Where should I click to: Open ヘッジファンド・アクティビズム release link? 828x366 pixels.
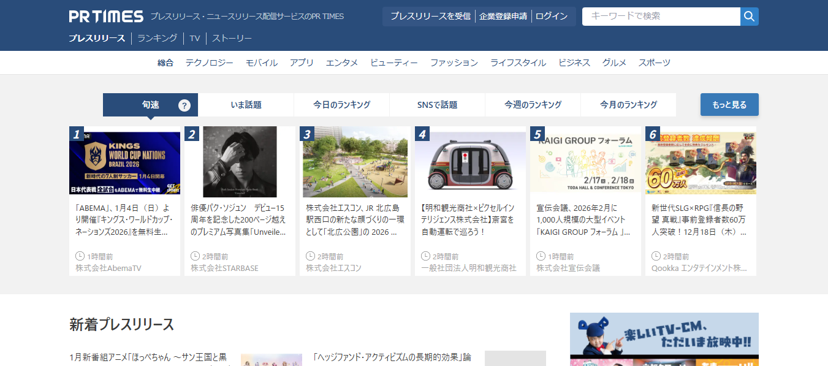[x=392, y=357]
